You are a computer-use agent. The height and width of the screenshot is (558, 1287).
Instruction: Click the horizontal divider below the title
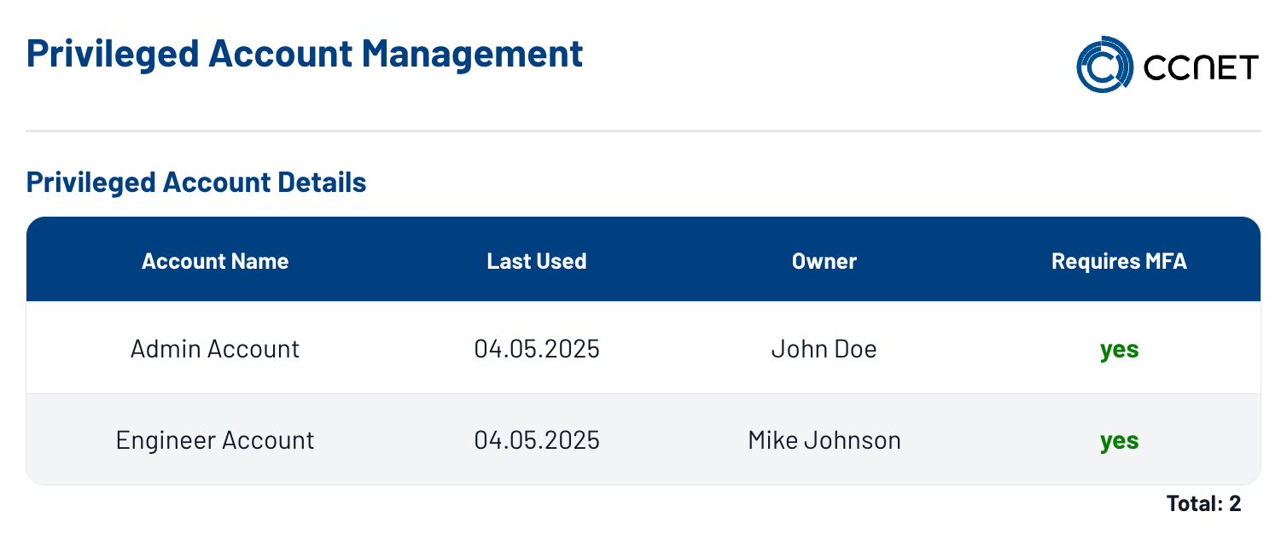[643, 131]
